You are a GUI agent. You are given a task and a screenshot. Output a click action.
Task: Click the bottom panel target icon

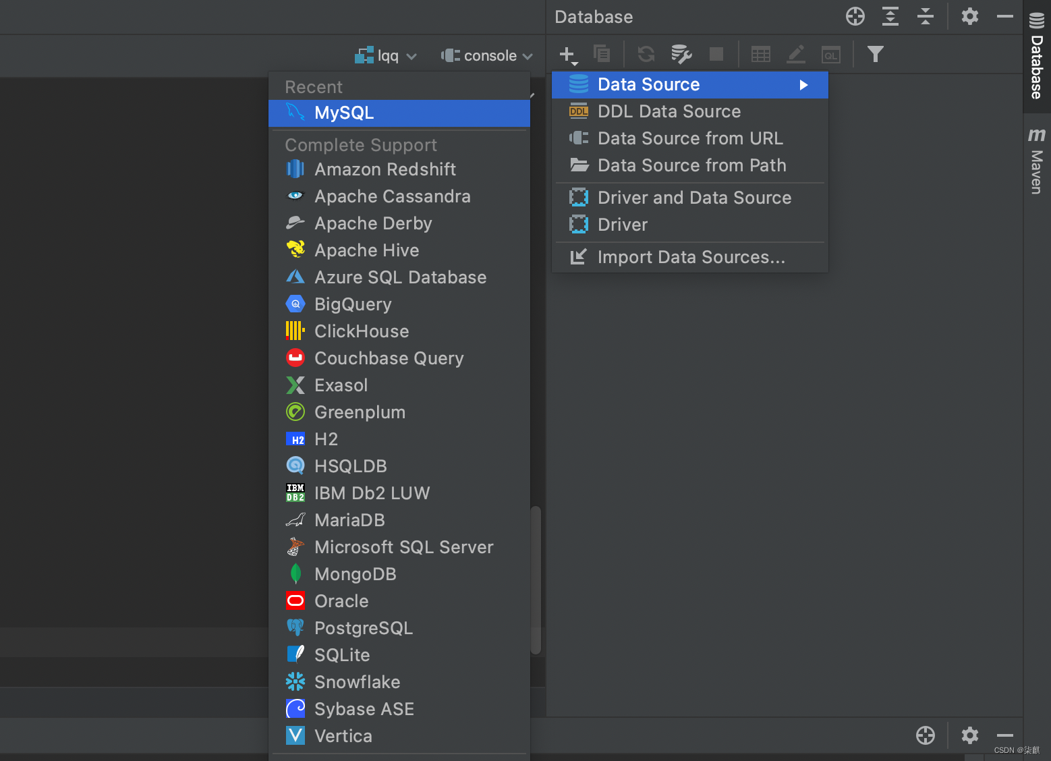coord(926,735)
